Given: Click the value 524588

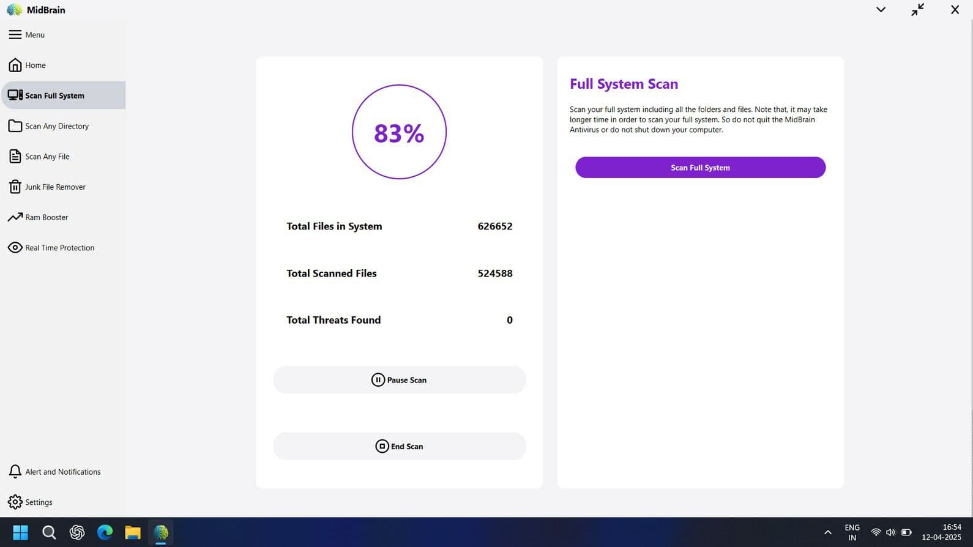Looking at the screenshot, I should point(495,273).
